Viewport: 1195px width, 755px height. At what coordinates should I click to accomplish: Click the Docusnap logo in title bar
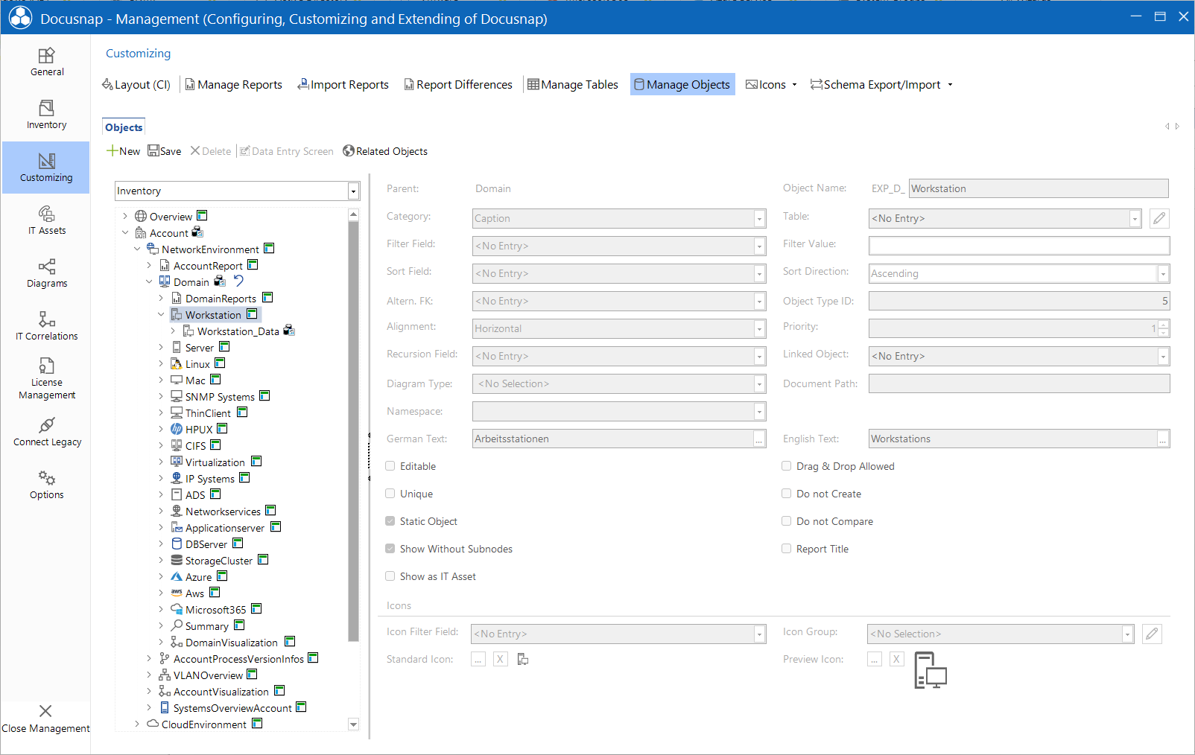pyautogui.click(x=20, y=17)
